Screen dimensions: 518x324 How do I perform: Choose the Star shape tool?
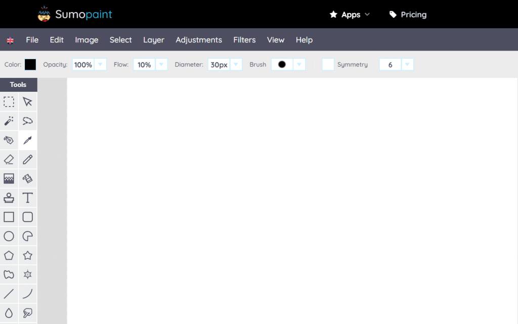(x=28, y=255)
